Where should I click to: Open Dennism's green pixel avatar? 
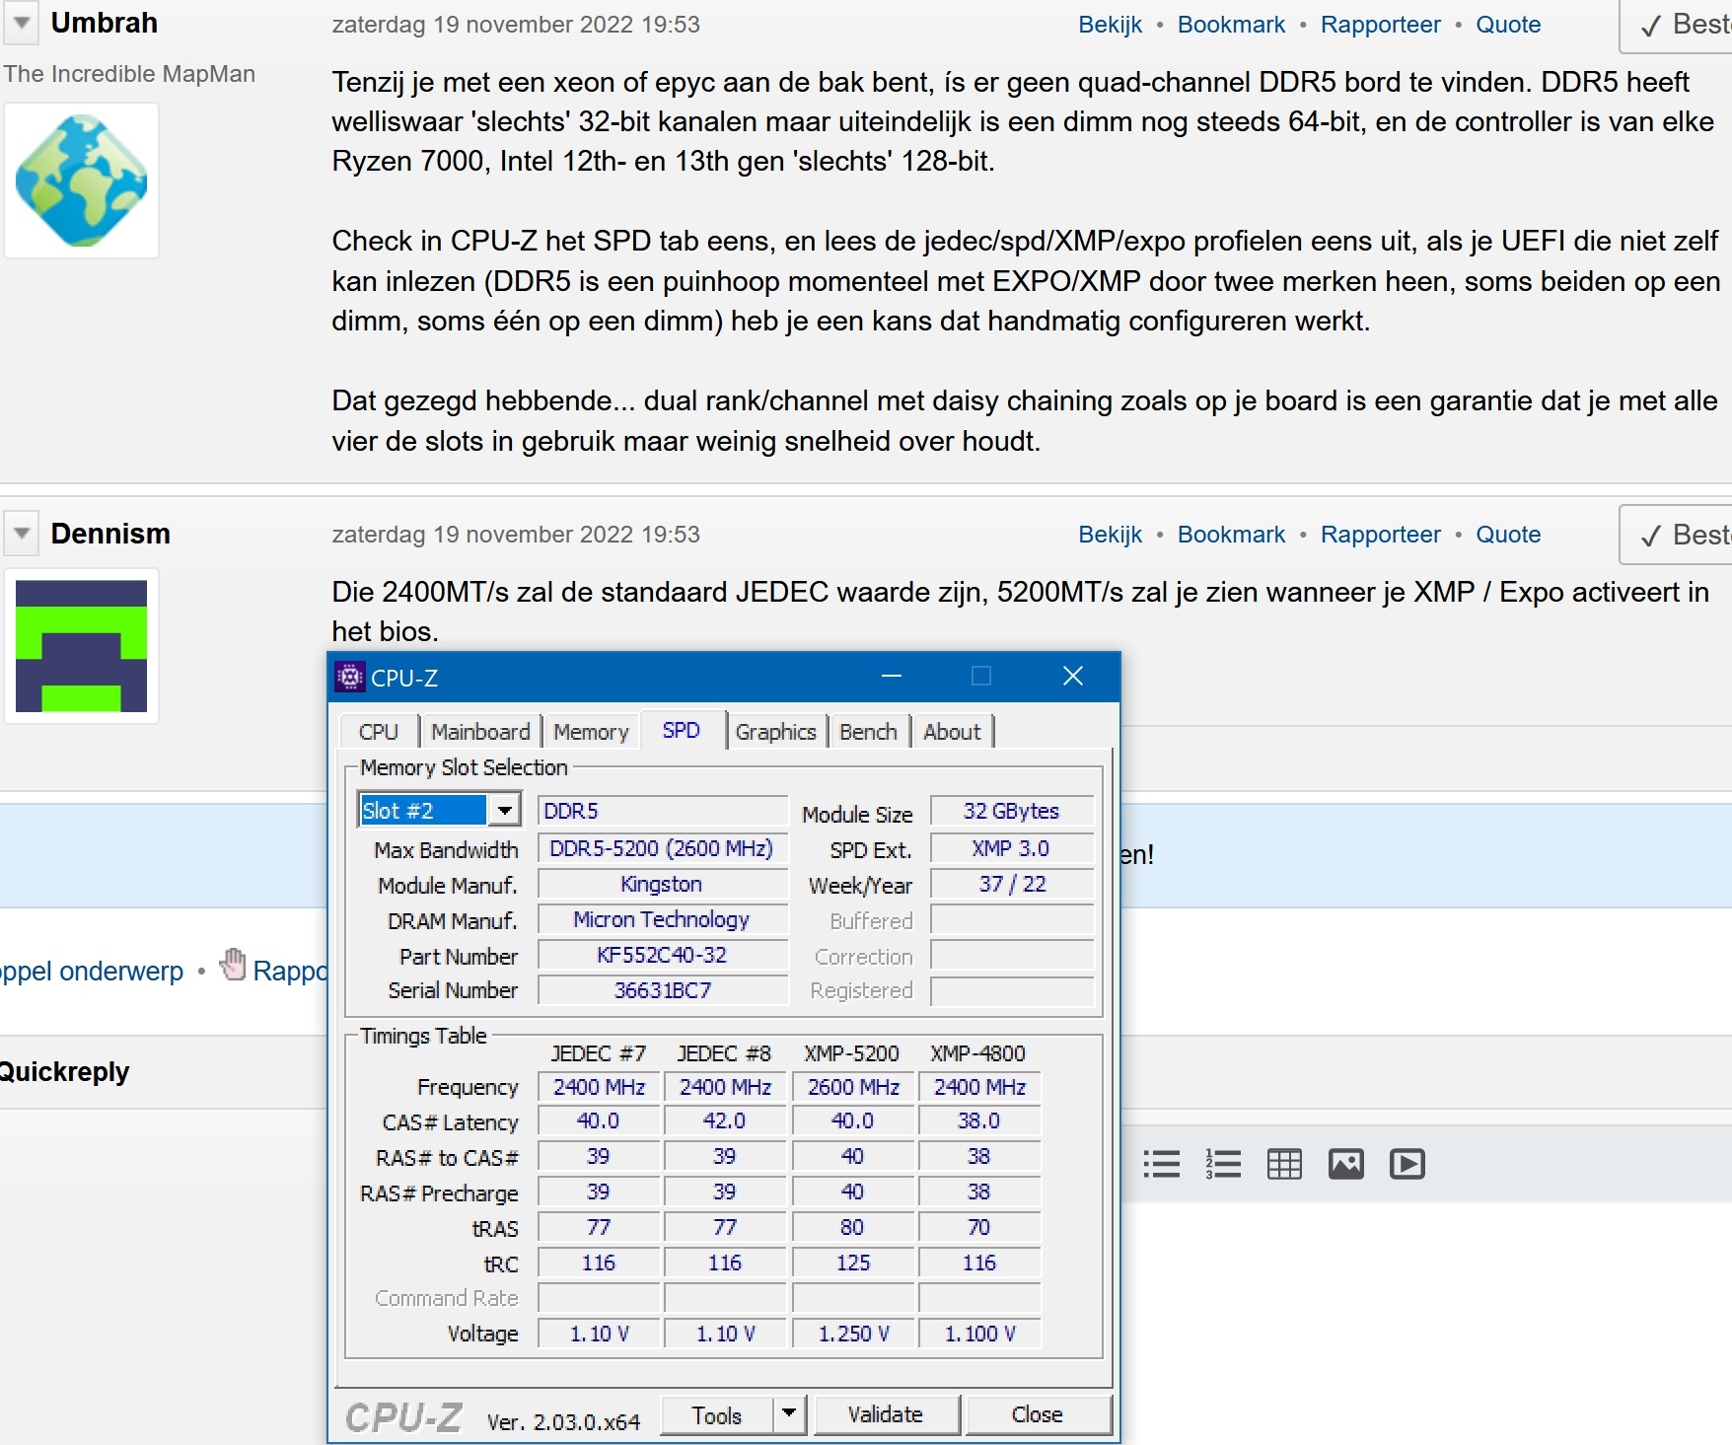click(x=82, y=646)
